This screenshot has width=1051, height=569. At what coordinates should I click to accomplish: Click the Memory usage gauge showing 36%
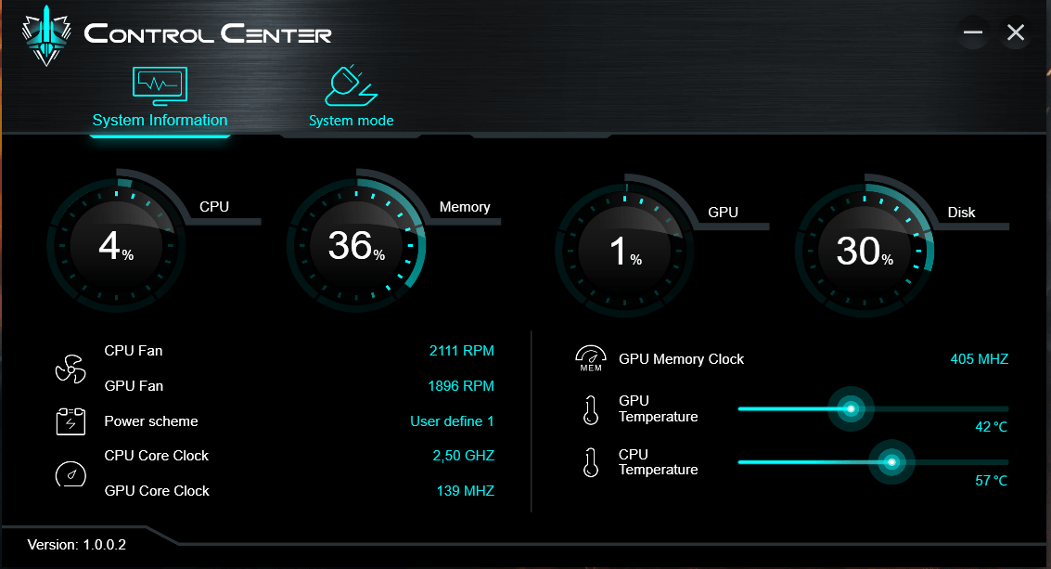(356, 244)
